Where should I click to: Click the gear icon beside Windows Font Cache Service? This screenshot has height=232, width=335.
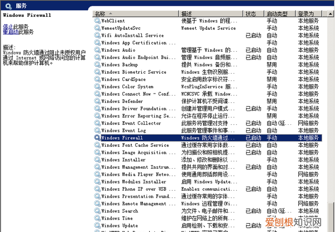coord(97,145)
